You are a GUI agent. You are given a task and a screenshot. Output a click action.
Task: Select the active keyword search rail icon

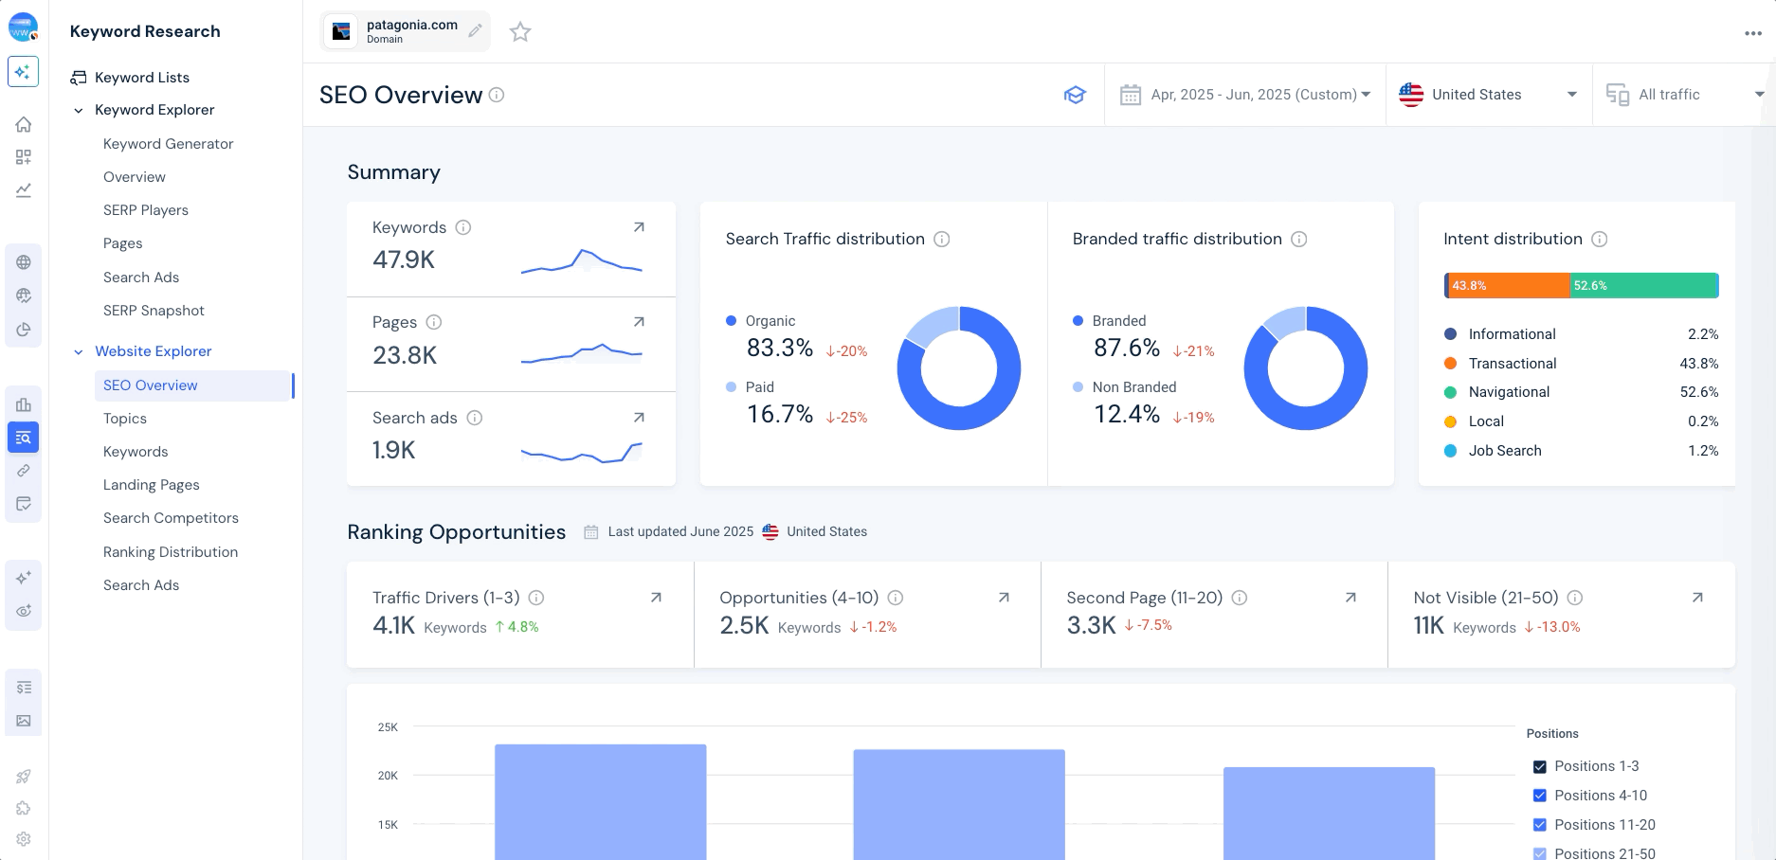pyautogui.click(x=23, y=438)
